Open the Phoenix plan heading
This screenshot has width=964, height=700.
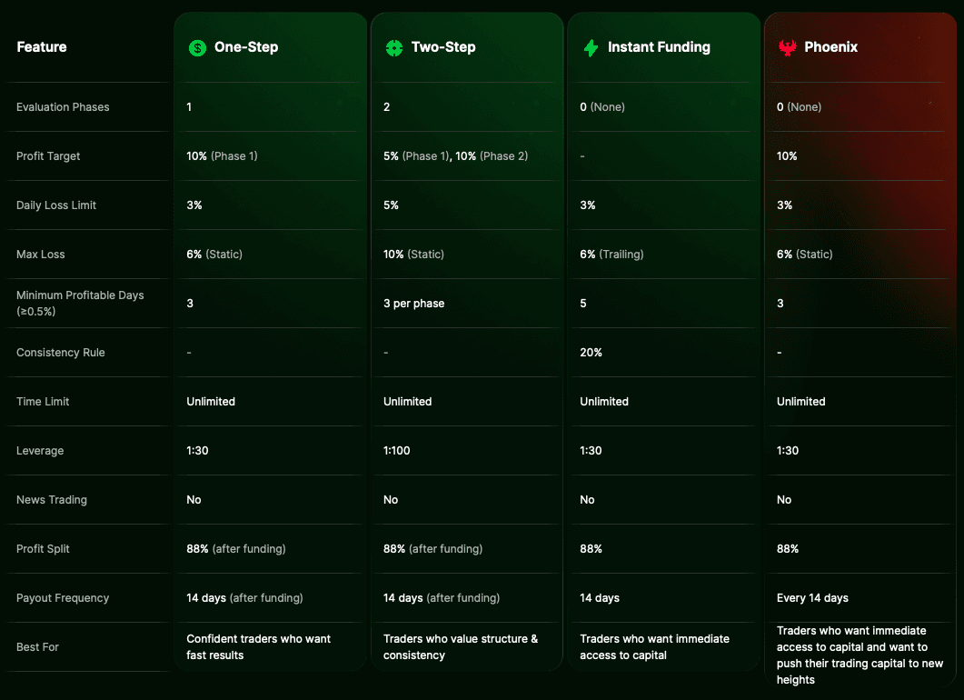pos(830,47)
